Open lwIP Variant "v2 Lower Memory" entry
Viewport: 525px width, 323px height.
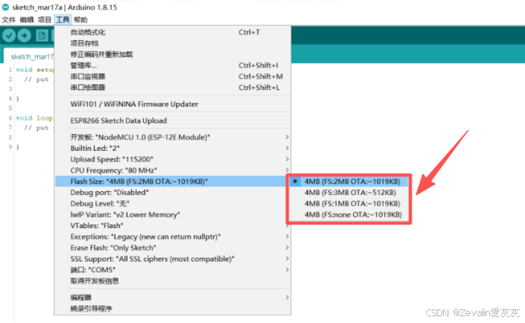(172, 215)
